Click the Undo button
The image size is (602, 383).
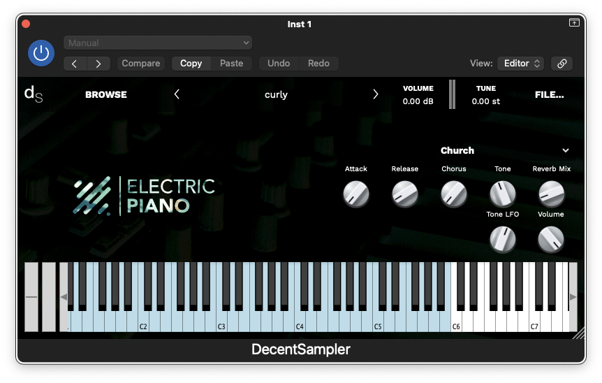click(x=279, y=64)
